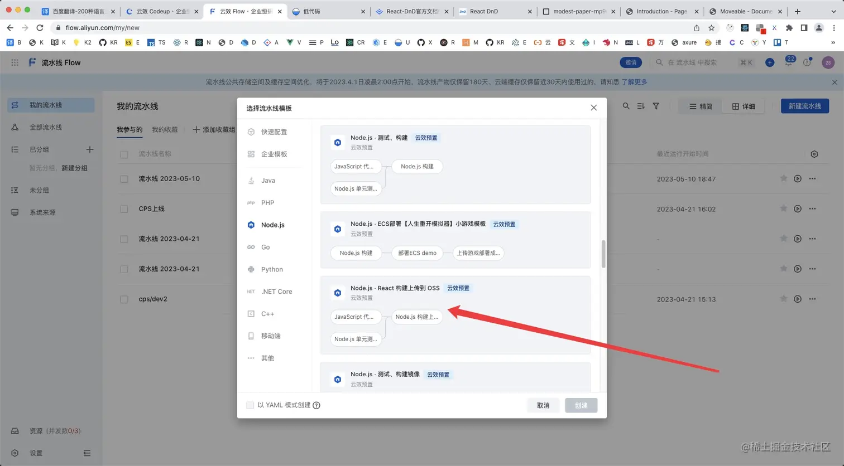Open the app grid launcher icon
This screenshot has height=466, width=844.
coord(15,62)
